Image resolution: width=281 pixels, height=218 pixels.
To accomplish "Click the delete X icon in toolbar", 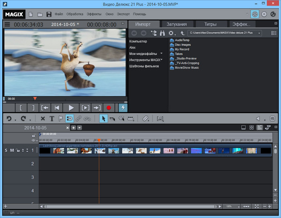I will point(43,119).
